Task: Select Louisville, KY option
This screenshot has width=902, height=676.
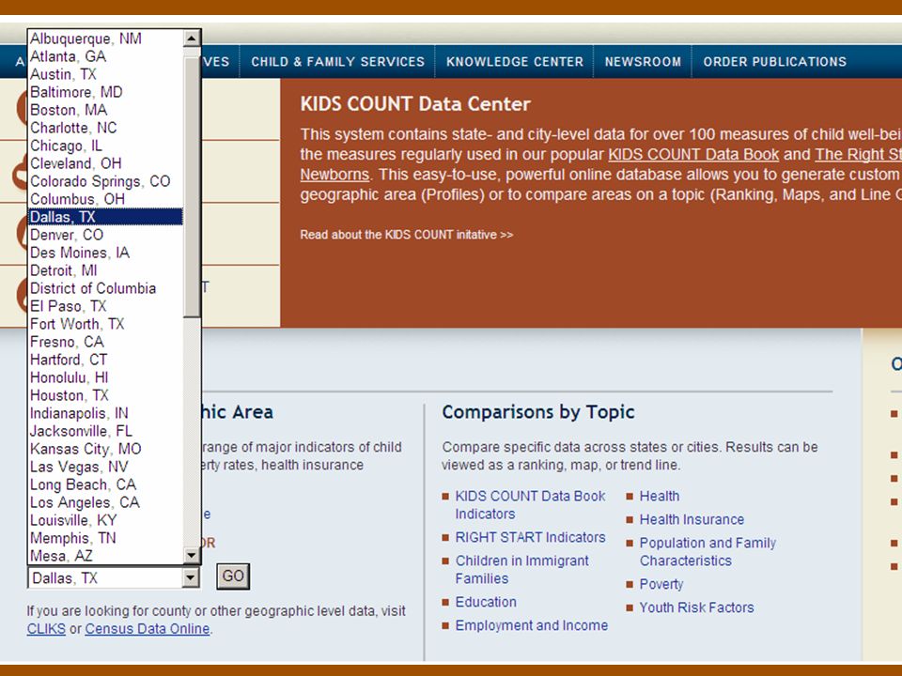Action: point(106,519)
